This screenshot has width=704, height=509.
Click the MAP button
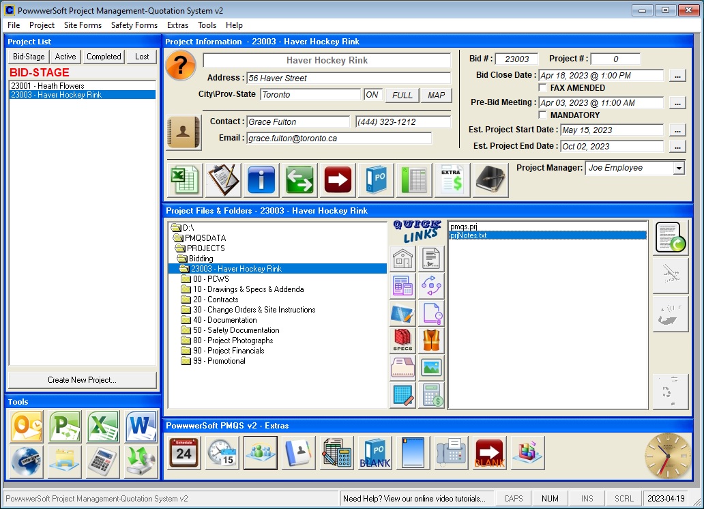[x=436, y=95]
